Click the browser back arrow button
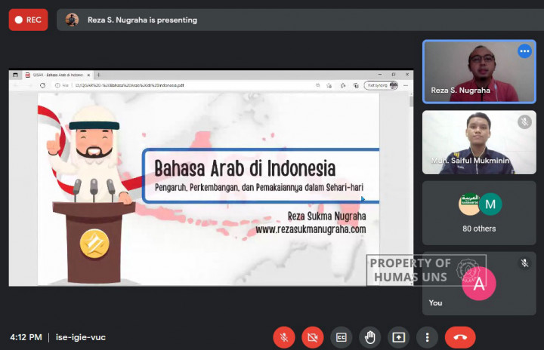 [16, 85]
